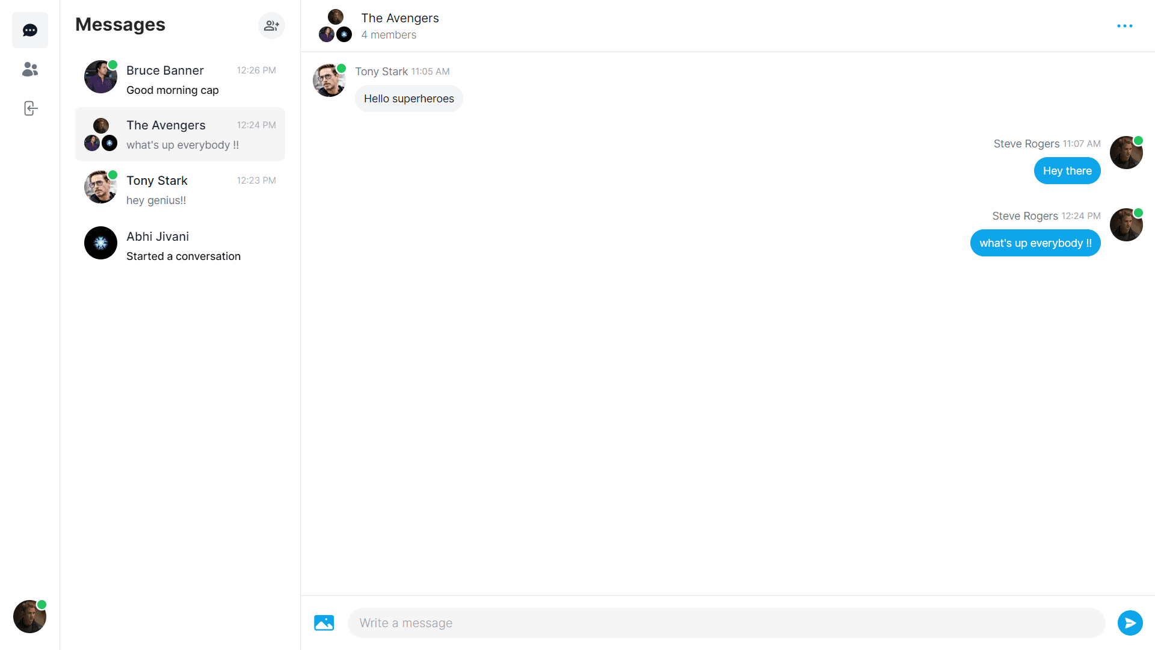
Task: Click Tony Stark's avatar in conversation list
Action: [100, 187]
